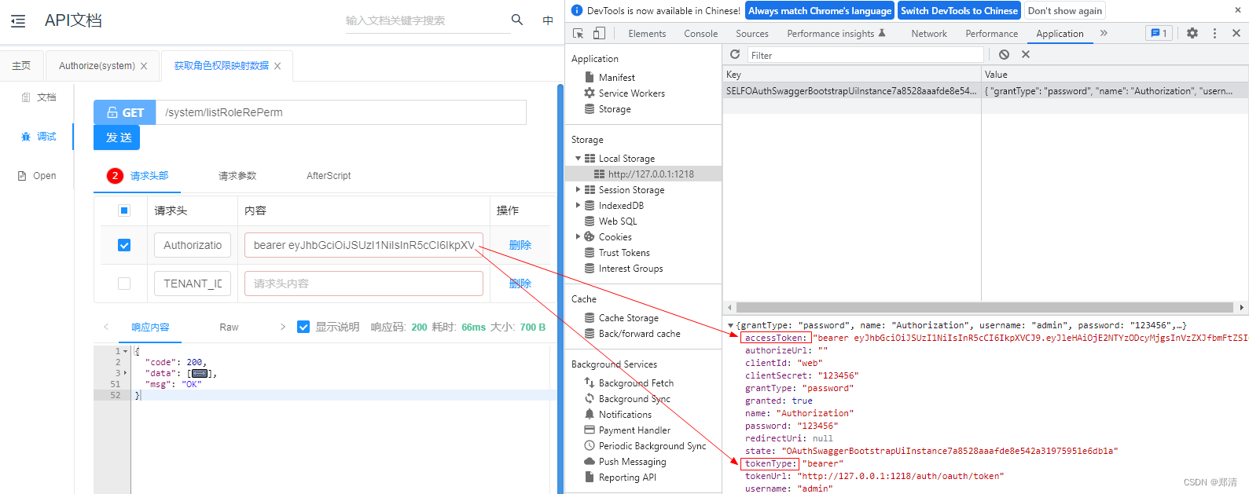Expand the IndexedDB node

tap(578, 206)
